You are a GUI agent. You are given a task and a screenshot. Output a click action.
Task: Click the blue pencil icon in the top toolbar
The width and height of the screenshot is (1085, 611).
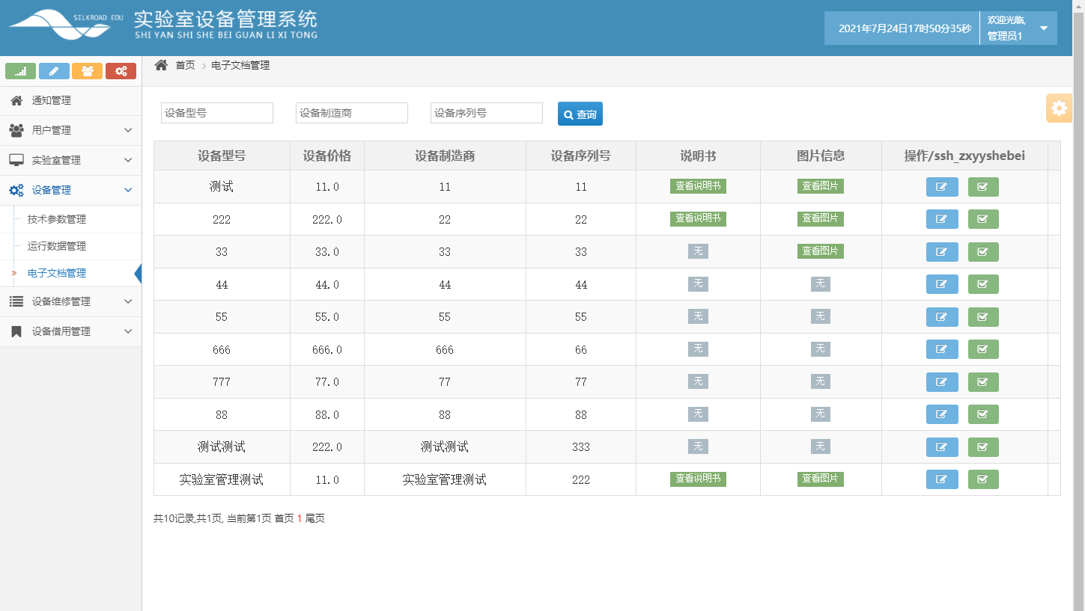click(x=53, y=71)
